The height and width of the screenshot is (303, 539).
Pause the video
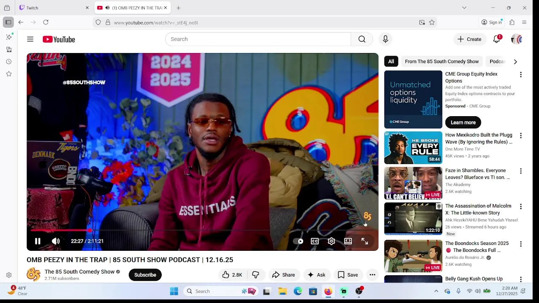37,241
